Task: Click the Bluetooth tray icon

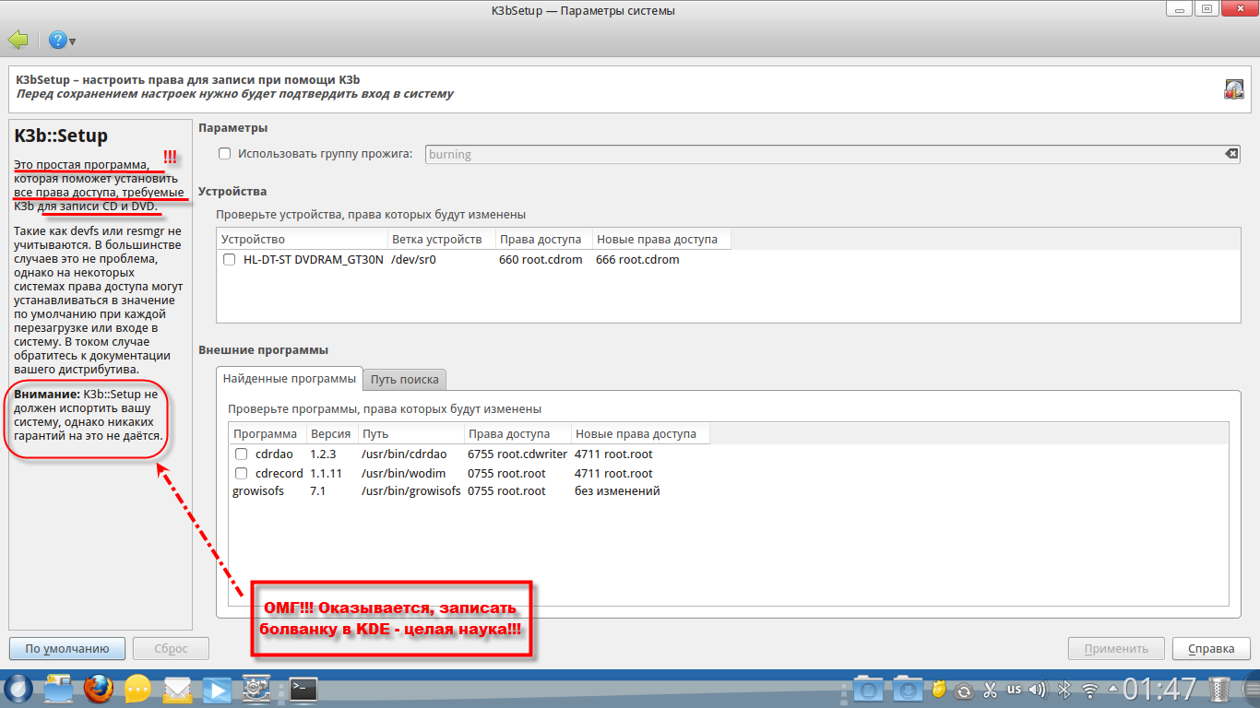Action: click(1064, 690)
